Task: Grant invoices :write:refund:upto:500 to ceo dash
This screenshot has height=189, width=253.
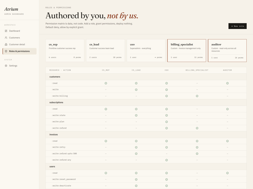Action: (166, 154)
